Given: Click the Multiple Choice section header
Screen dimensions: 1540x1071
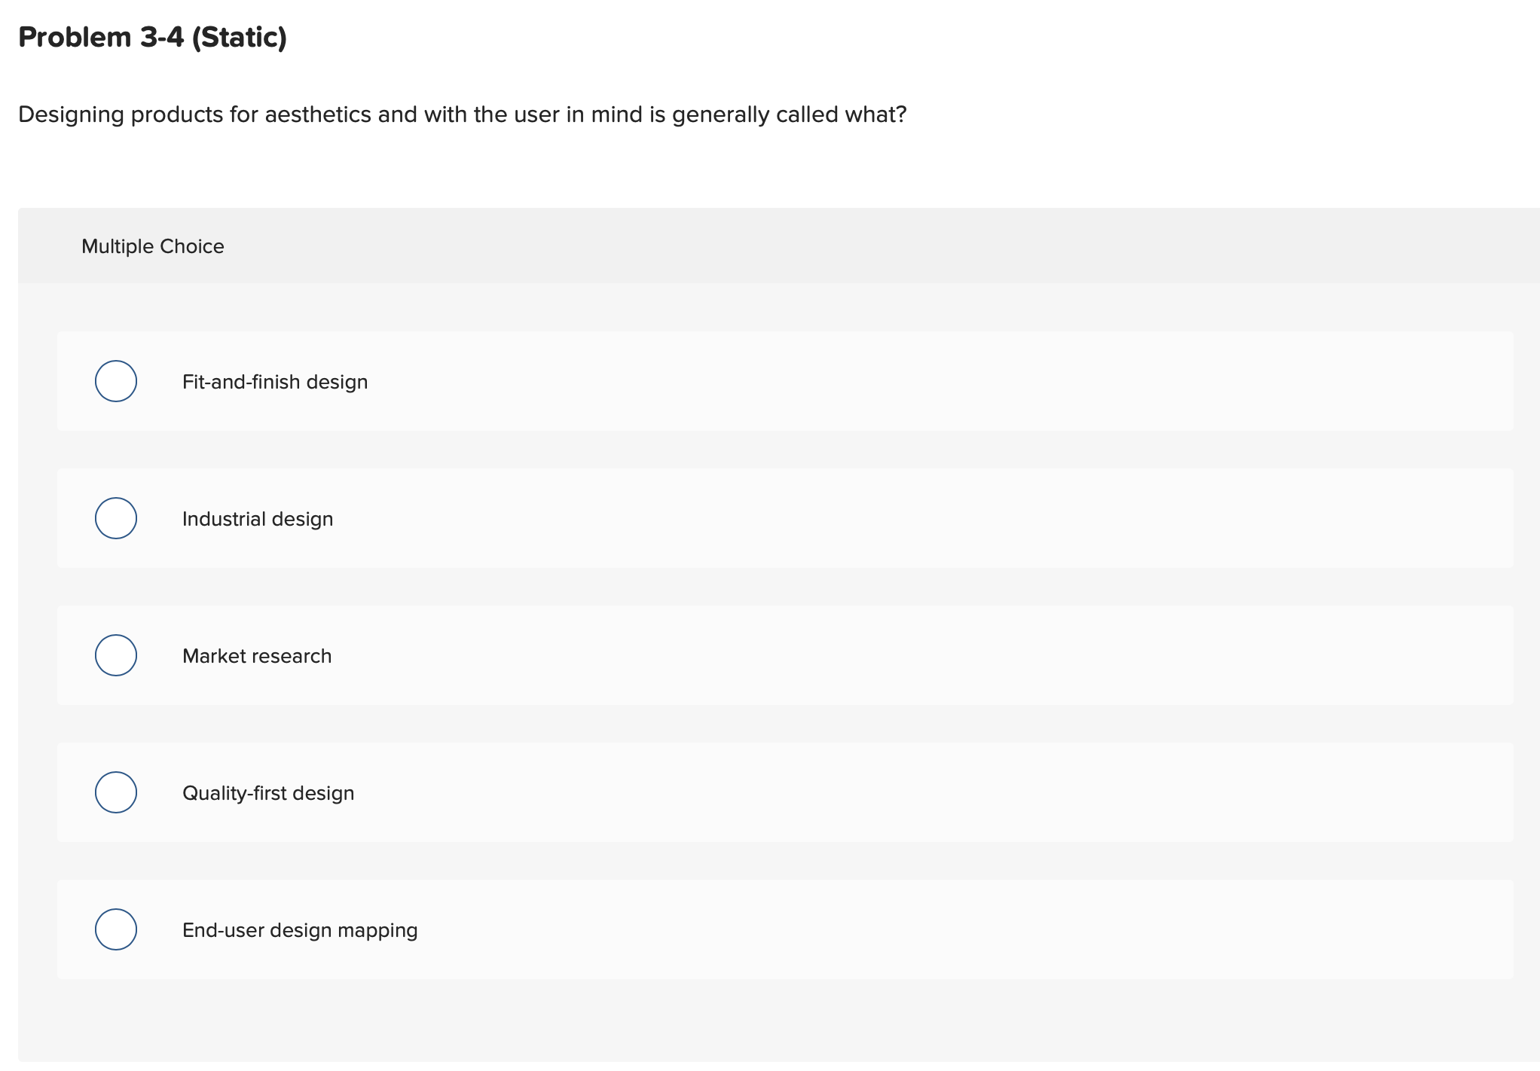Looking at the screenshot, I should pos(152,246).
